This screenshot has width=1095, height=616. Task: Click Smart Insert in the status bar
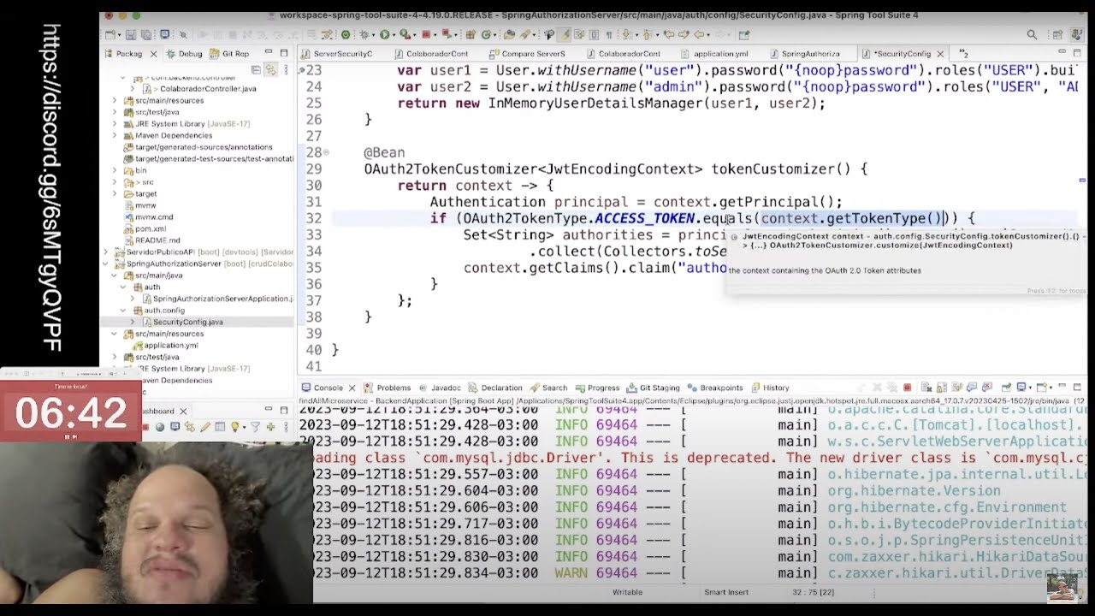pos(726,592)
